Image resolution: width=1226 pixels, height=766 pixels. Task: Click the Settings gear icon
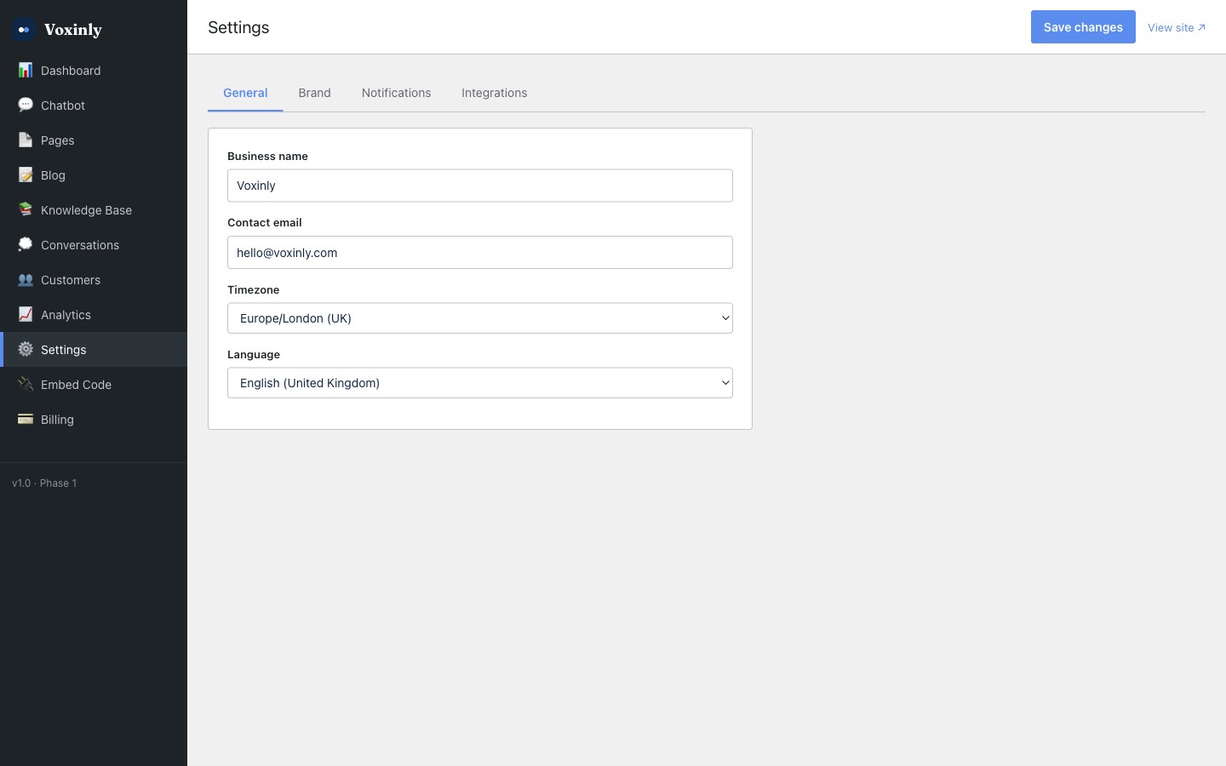click(26, 349)
